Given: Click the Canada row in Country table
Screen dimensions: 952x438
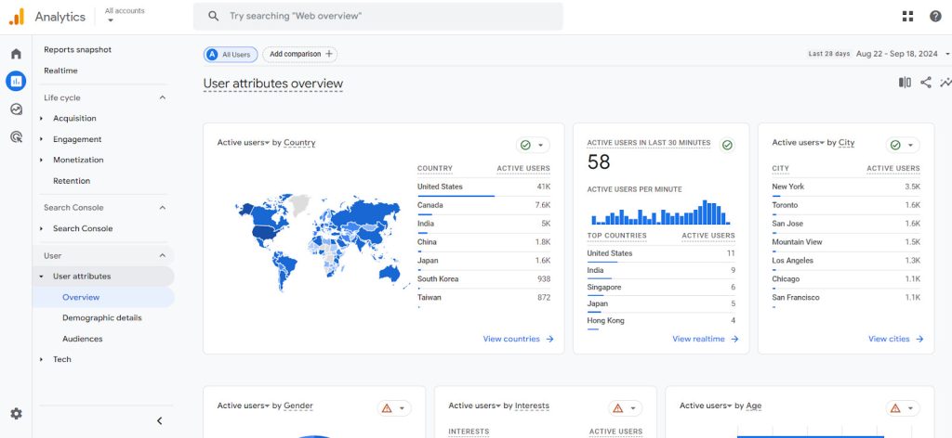Looking at the screenshot, I should (x=483, y=205).
